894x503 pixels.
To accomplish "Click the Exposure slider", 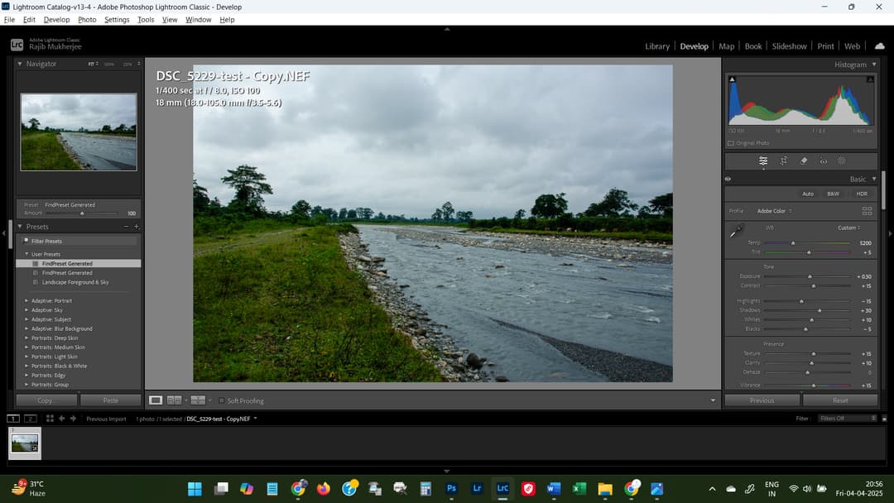I will pyautogui.click(x=807, y=276).
